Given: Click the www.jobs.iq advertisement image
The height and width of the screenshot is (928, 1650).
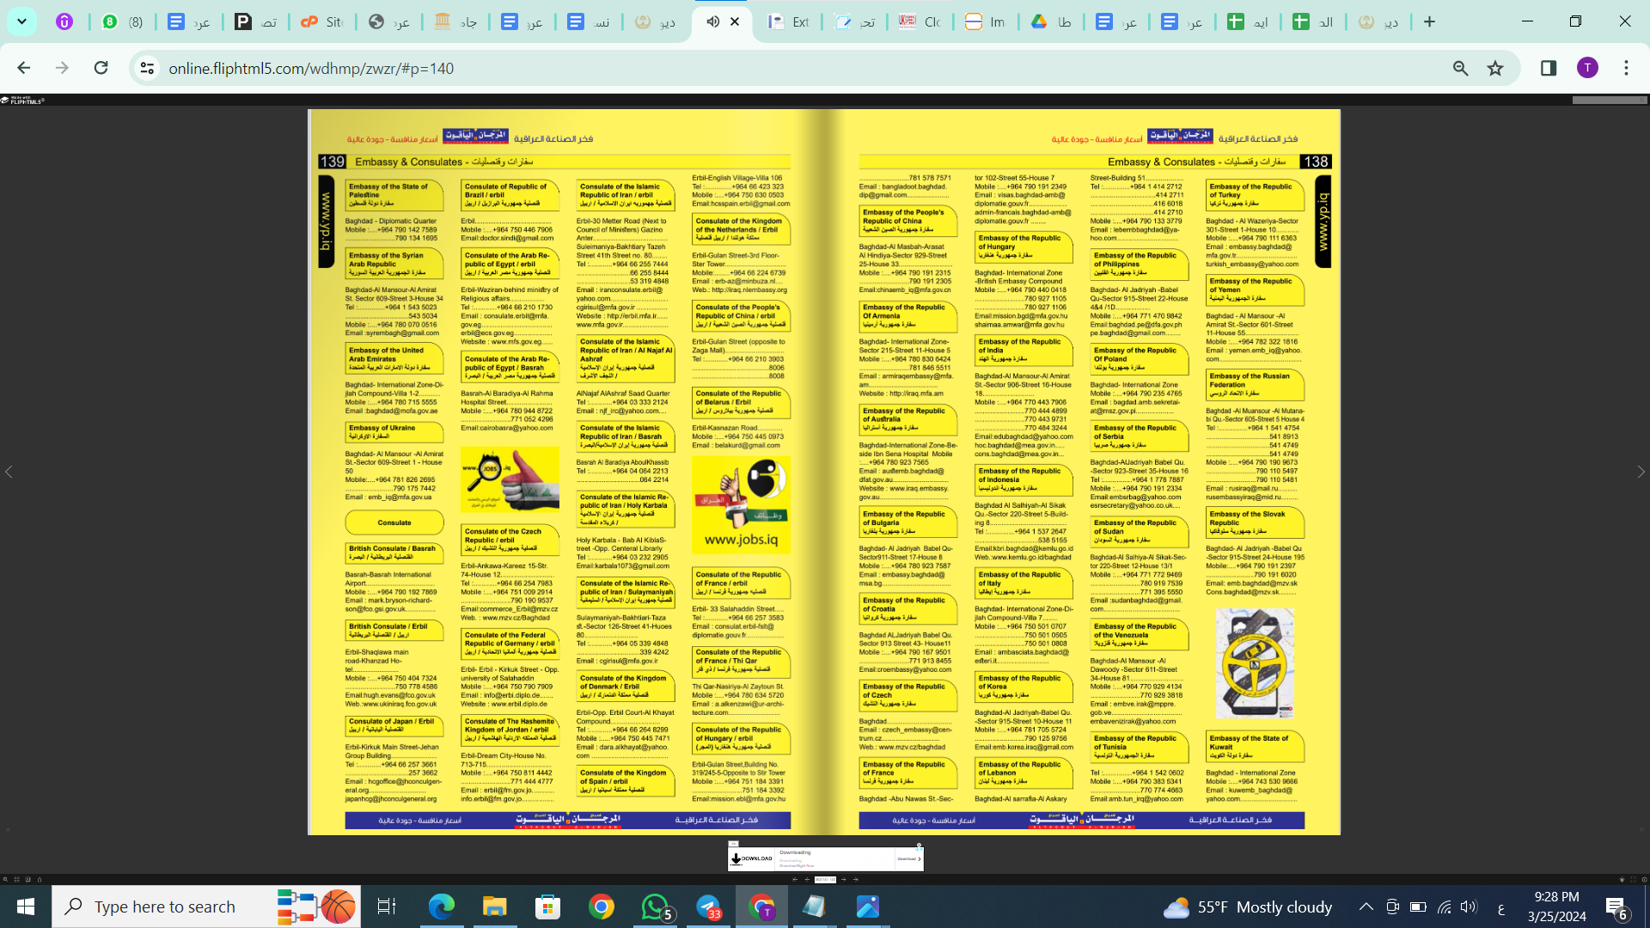Looking at the screenshot, I should (x=741, y=504).
